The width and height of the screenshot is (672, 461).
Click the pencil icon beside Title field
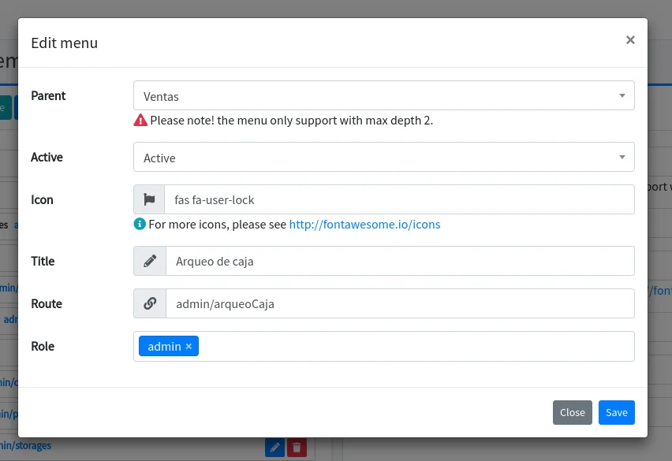click(150, 261)
